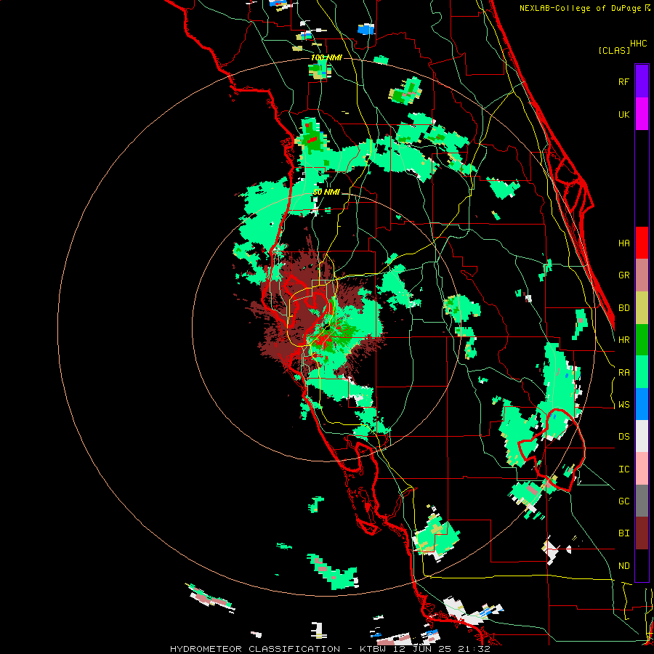The height and width of the screenshot is (654, 654).
Task: Click the ND legend label
Action: tap(623, 566)
